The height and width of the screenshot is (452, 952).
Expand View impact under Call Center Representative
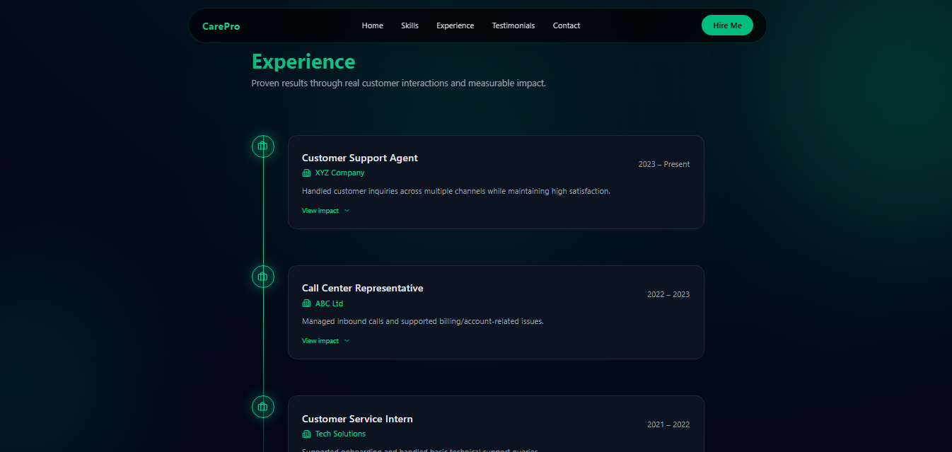326,341
